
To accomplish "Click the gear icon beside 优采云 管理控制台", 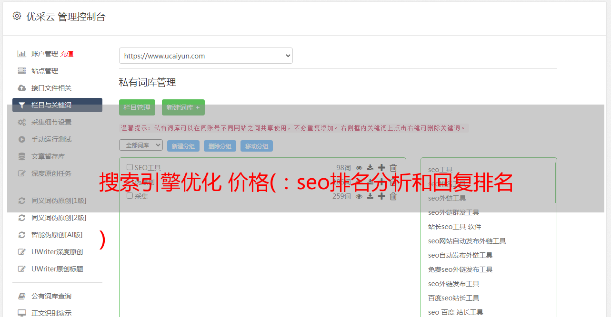I will click(17, 16).
